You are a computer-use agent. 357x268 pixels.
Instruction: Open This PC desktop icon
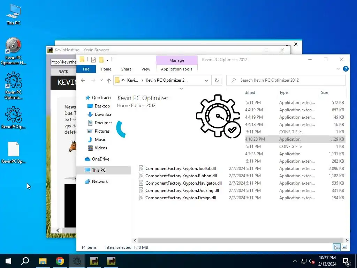coord(14,14)
